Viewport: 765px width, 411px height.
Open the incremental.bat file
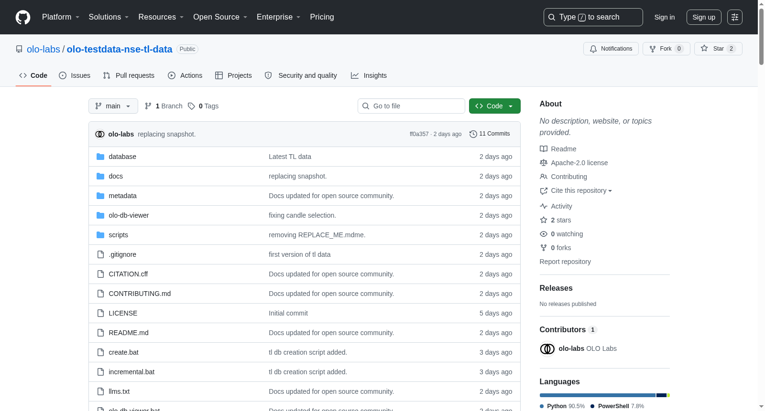click(131, 372)
